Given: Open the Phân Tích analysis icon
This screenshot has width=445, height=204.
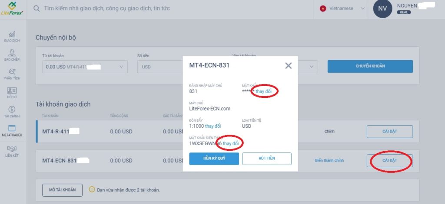Looking at the screenshot, I should (12, 71).
